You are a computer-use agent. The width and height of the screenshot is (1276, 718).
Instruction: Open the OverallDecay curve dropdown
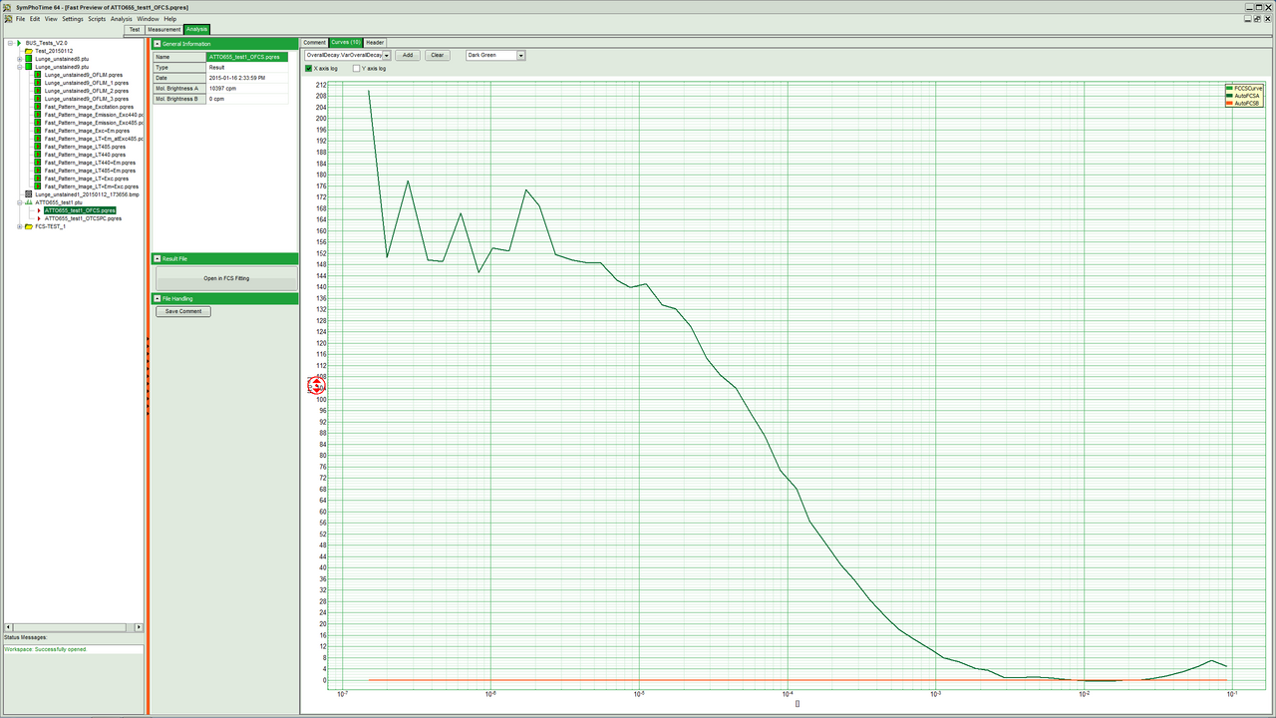coord(387,56)
